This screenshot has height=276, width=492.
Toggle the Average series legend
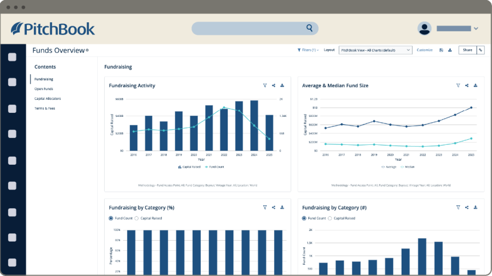tap(389, 167)
